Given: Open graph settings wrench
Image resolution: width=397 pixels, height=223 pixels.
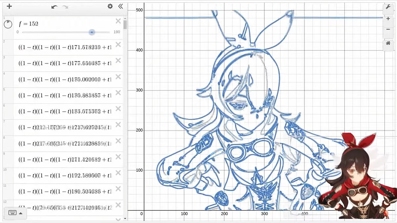Looking at the screenshot, I should pyautogui.click(x=388, y=8).
